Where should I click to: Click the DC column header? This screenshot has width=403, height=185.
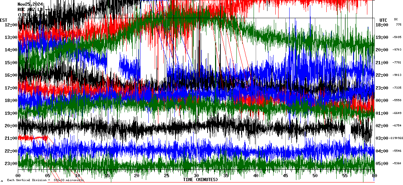click(x=396, y=19)
